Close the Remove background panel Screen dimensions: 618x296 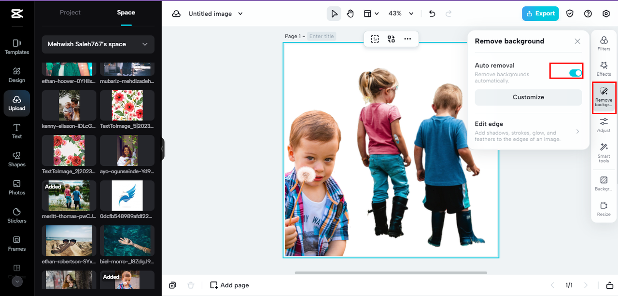[x=577, y=41]
